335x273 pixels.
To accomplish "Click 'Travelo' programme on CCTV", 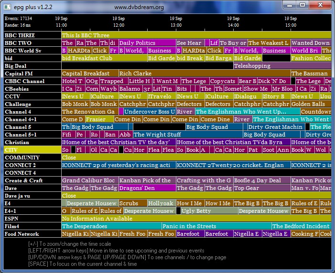I will pos(162,96).
